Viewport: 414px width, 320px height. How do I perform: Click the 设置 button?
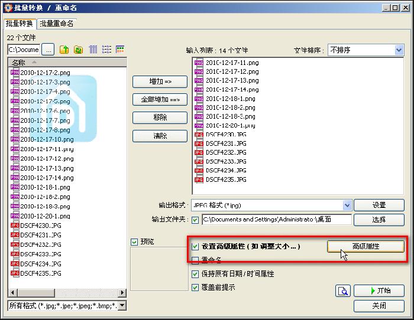click(x=379, y=205)
